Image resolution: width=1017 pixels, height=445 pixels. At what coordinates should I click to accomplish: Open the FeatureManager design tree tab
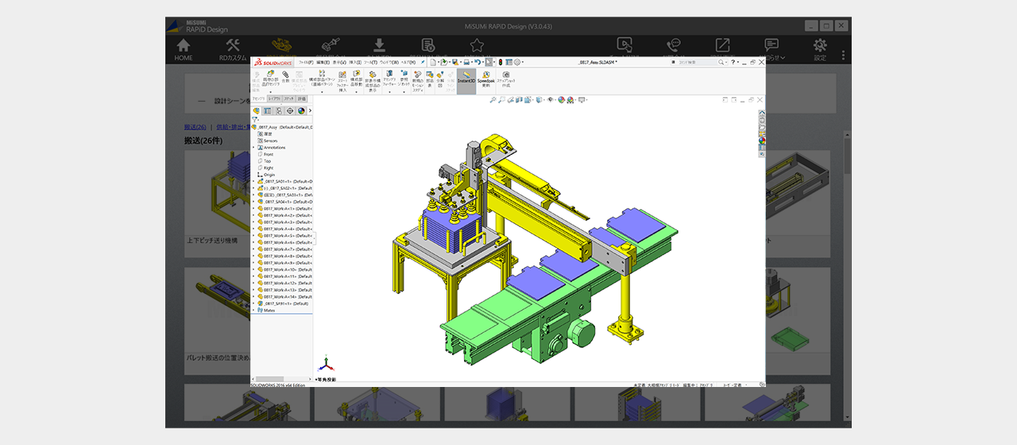257,111
